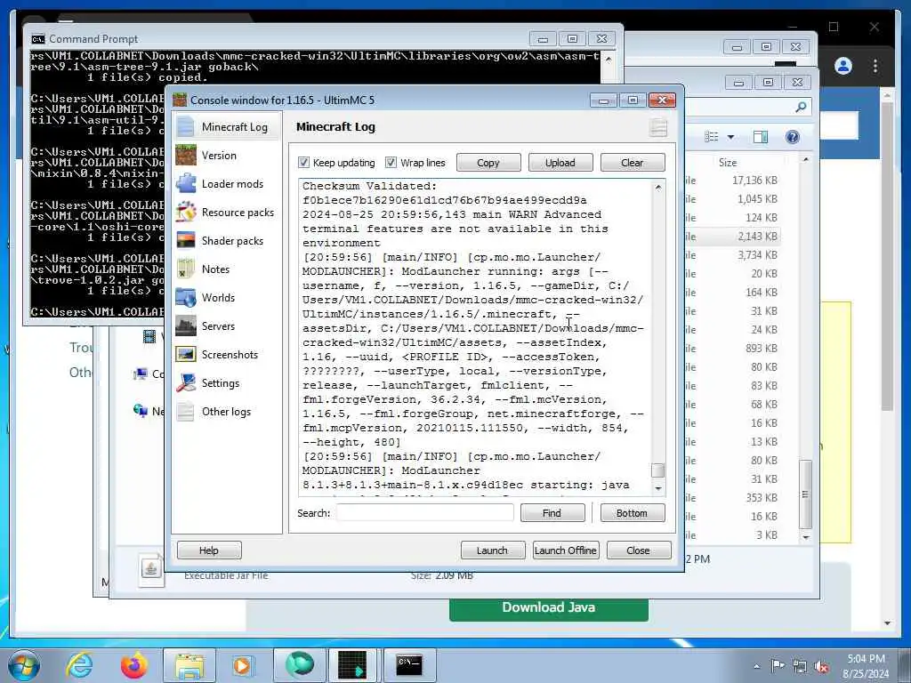Image resolution: width=911 pixels, height=683 pixels.
Task: Click the Screenshots picture icon
Action: [x=185, y=354]
